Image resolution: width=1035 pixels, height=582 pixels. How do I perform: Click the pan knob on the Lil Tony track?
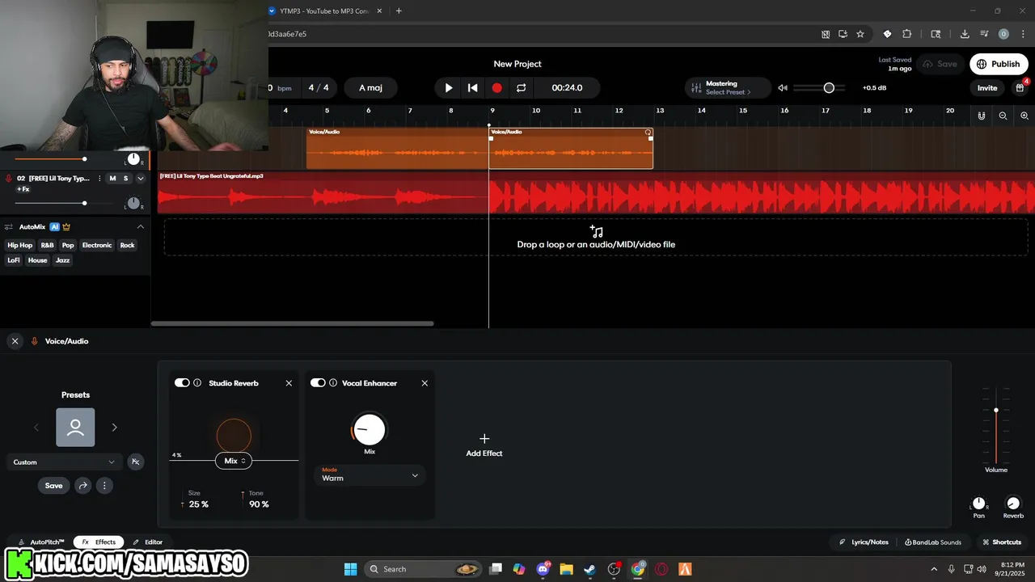pos(134,203)
